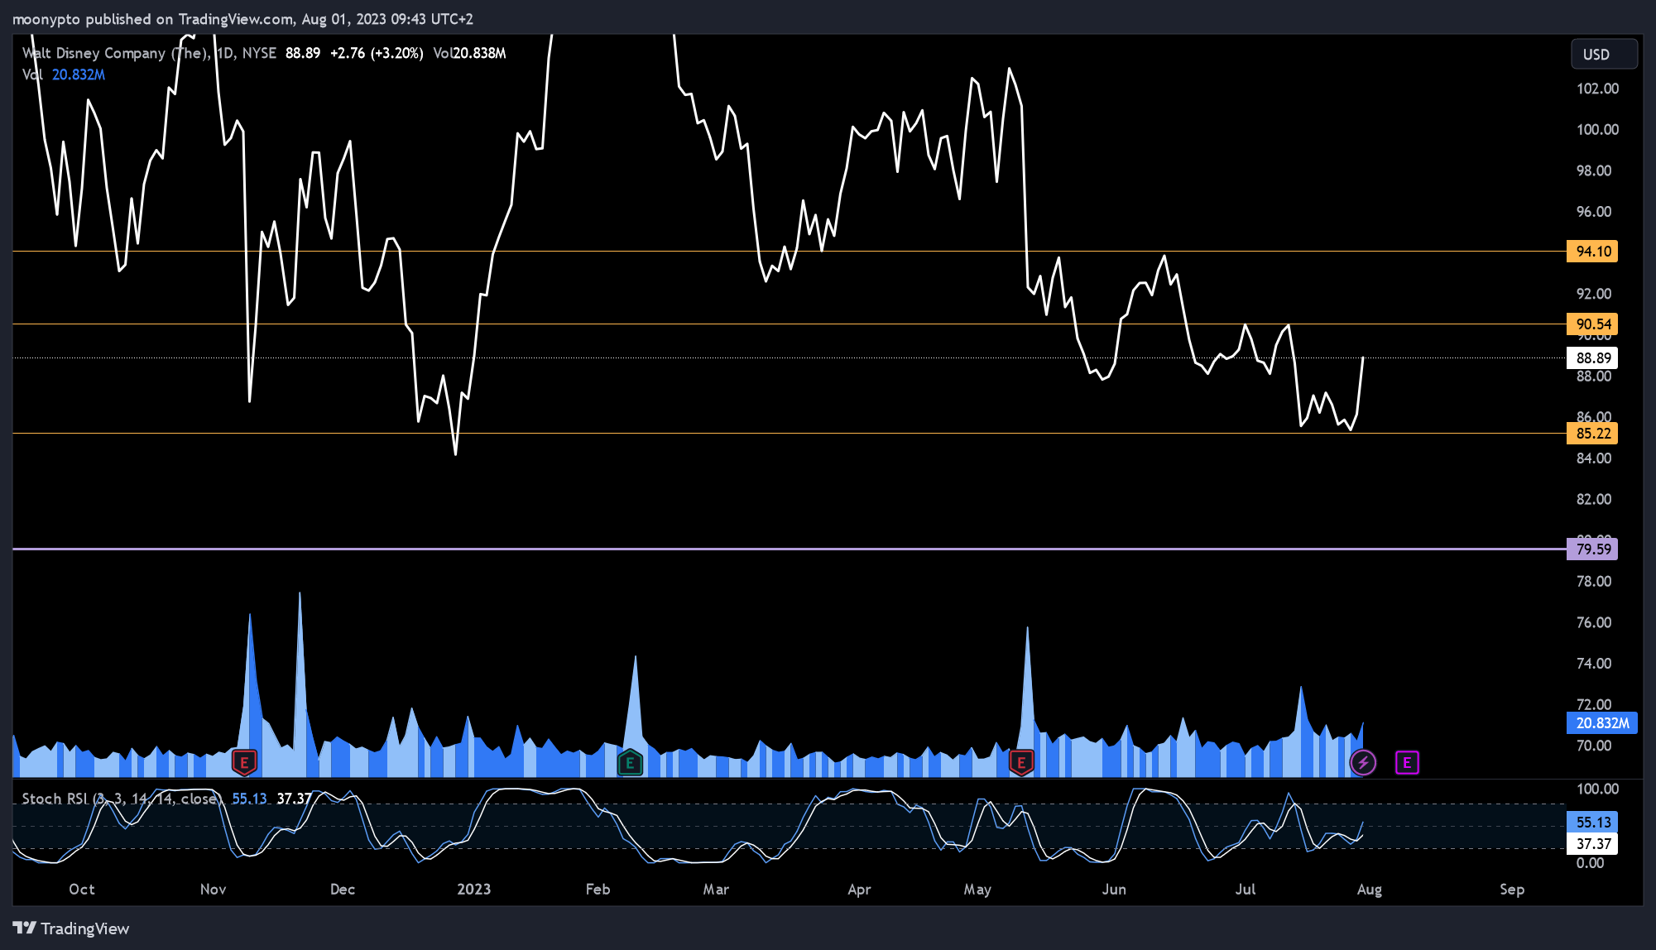Click the 74.00 price axis tick
Screen dimensions: 1656x950
pyautogui.click(x=1594, y=664)
